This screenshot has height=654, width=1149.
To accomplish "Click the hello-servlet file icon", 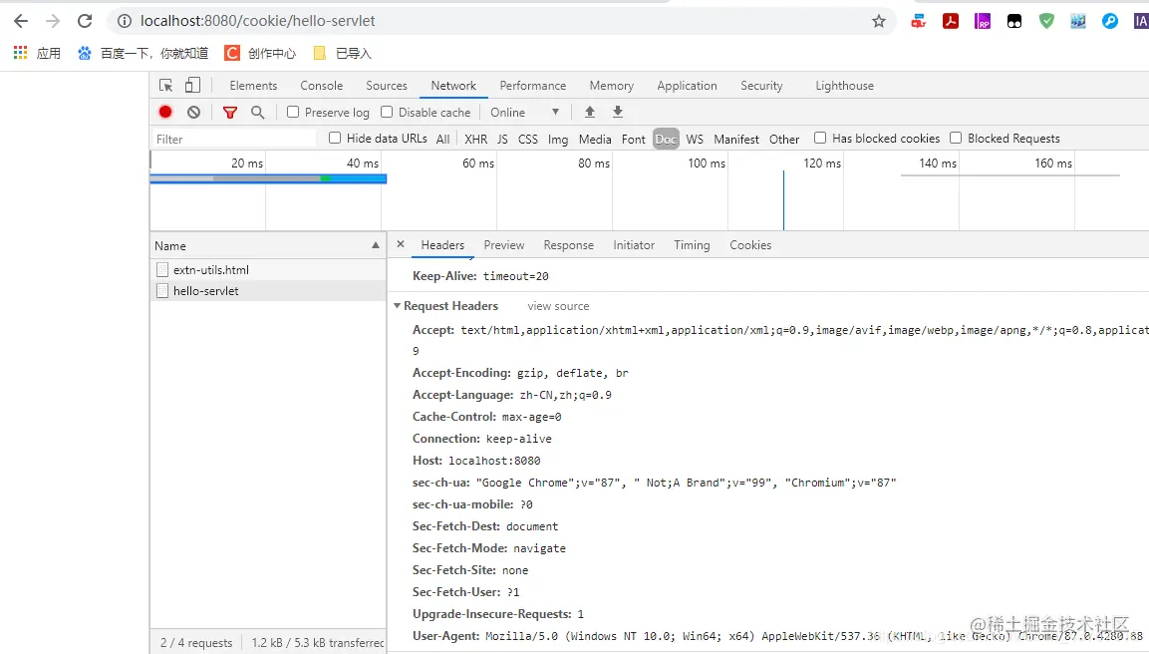I will (162, 291).
